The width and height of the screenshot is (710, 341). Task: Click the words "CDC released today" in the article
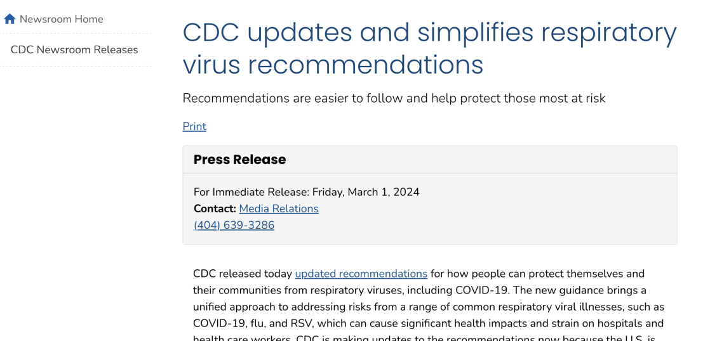click(243, 274)
